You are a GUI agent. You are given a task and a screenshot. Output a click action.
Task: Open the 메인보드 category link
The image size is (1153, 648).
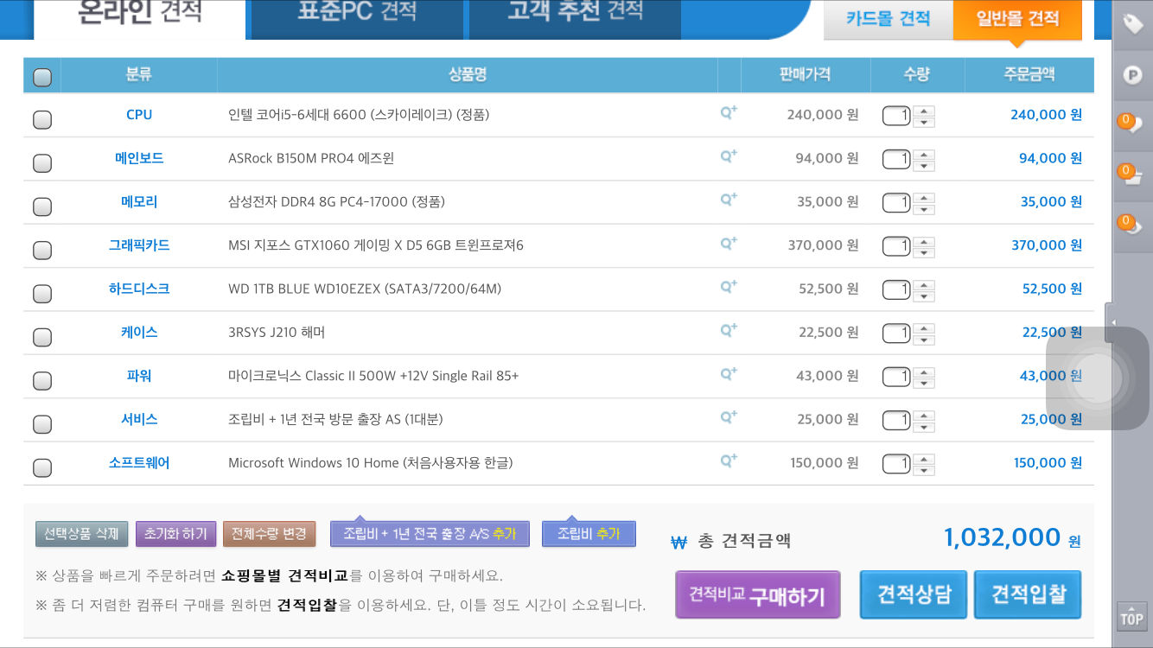point(139,158)
